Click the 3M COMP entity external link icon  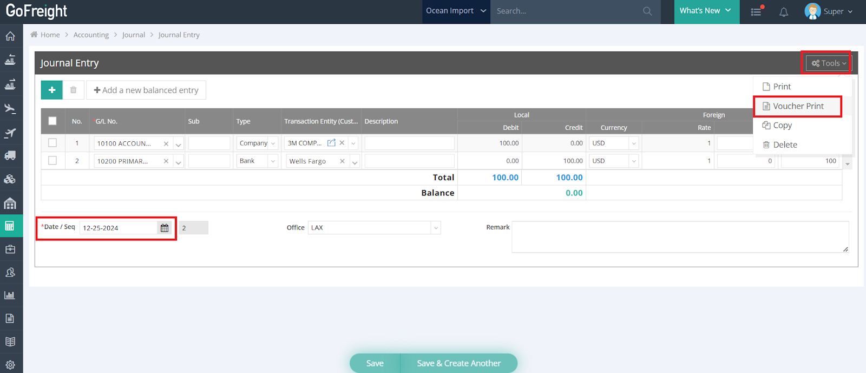tap(331, 143)
